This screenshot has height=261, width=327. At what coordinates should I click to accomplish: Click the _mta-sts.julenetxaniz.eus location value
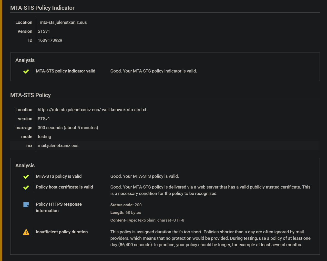(x=62, y=22)
